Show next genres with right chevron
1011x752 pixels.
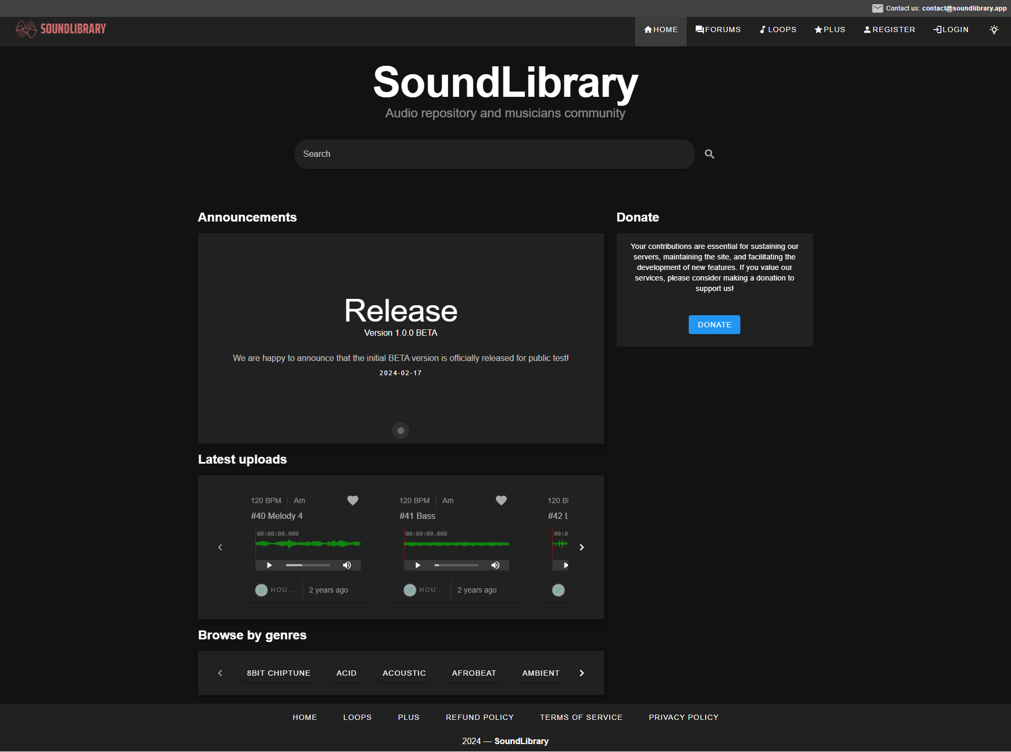coord(582,673)
